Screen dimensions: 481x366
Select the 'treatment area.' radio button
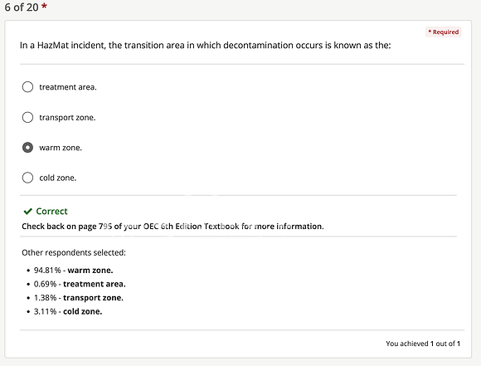(x=27, y=87)
